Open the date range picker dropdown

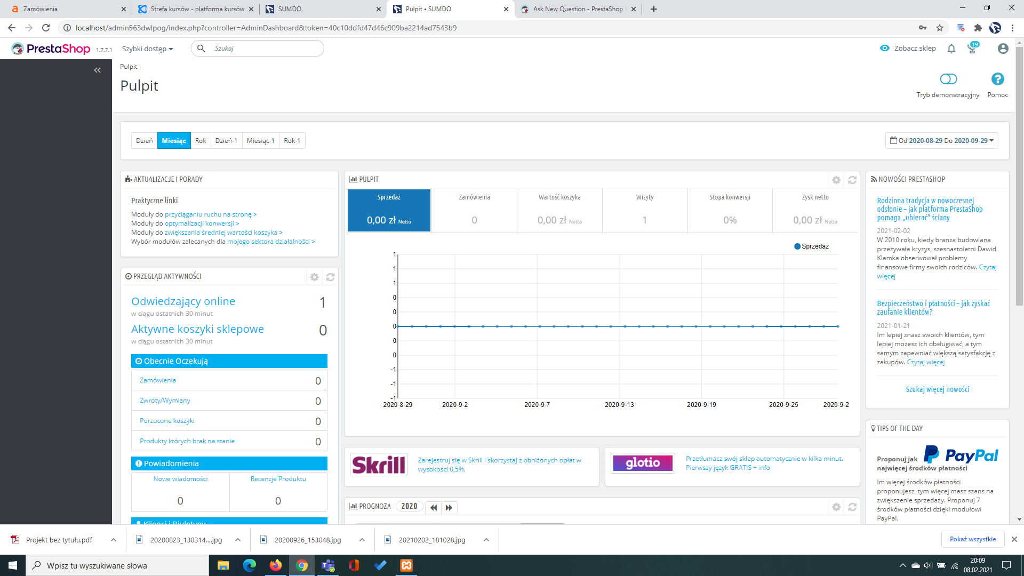(942, 141)
